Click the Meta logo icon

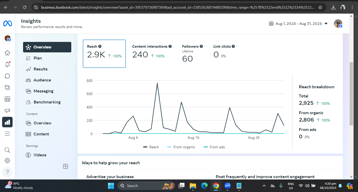[x=7, y=24]
